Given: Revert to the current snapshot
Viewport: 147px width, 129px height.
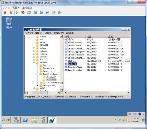Looking at the screenshot, I should pyautogui.click(x=35, y=12).
